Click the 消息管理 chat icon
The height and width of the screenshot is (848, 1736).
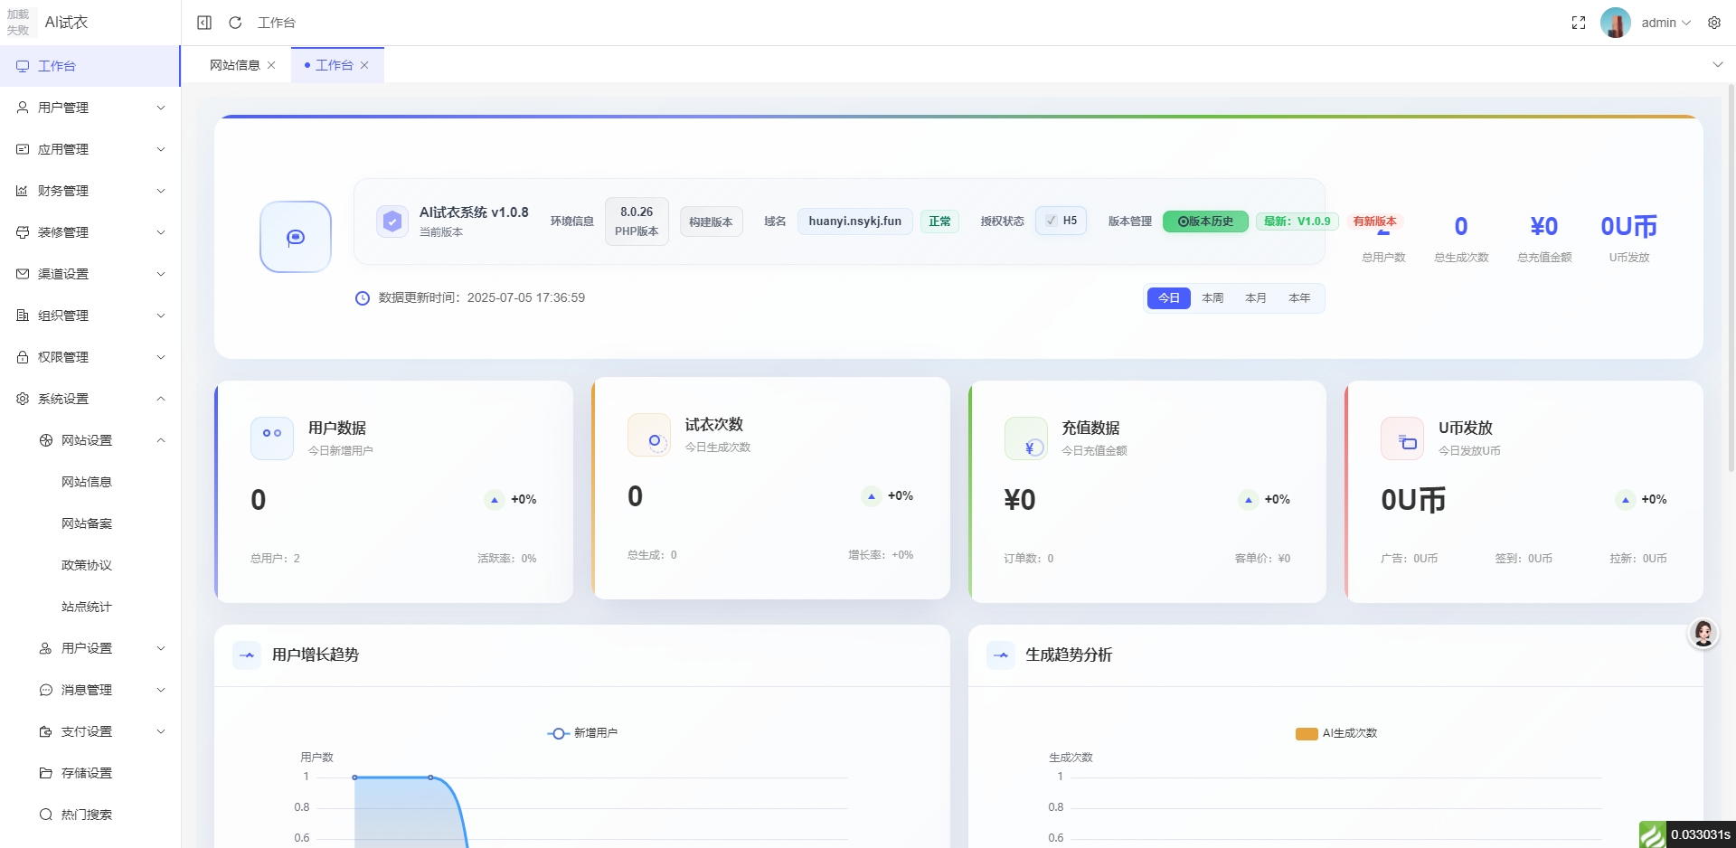46,690
